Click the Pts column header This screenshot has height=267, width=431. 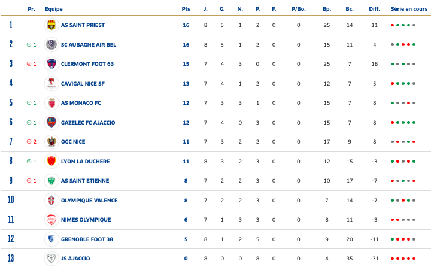point(186,9)
